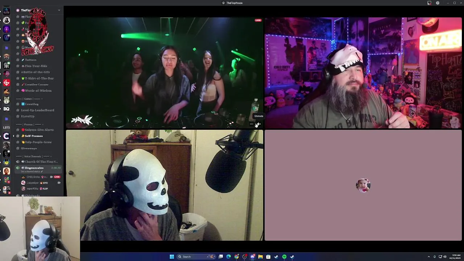Screen dimensions: 464x261
Task: Open Discord from the taskbar
Action: [x=252, y=257]
